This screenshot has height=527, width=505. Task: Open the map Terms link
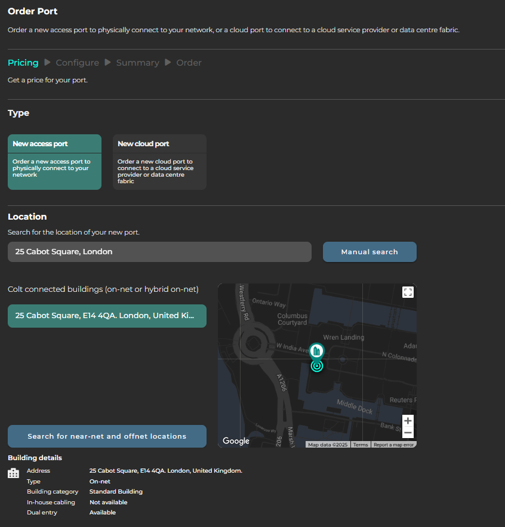[x=361, y=445]
